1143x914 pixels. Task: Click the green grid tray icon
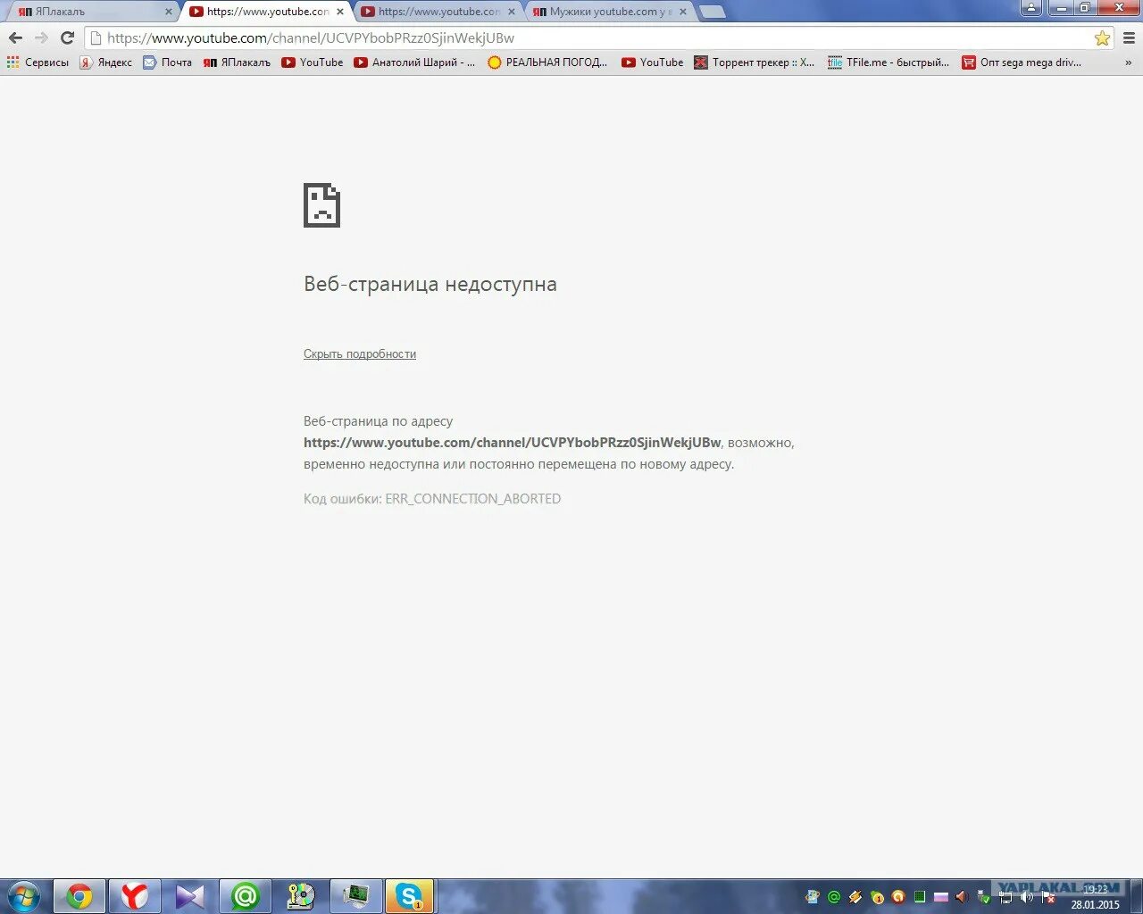(x=920, y=897)
